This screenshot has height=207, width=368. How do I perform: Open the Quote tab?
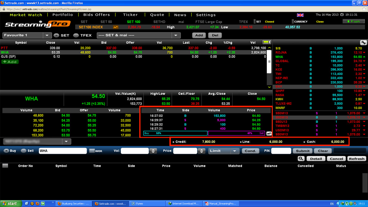coord(157,15)
